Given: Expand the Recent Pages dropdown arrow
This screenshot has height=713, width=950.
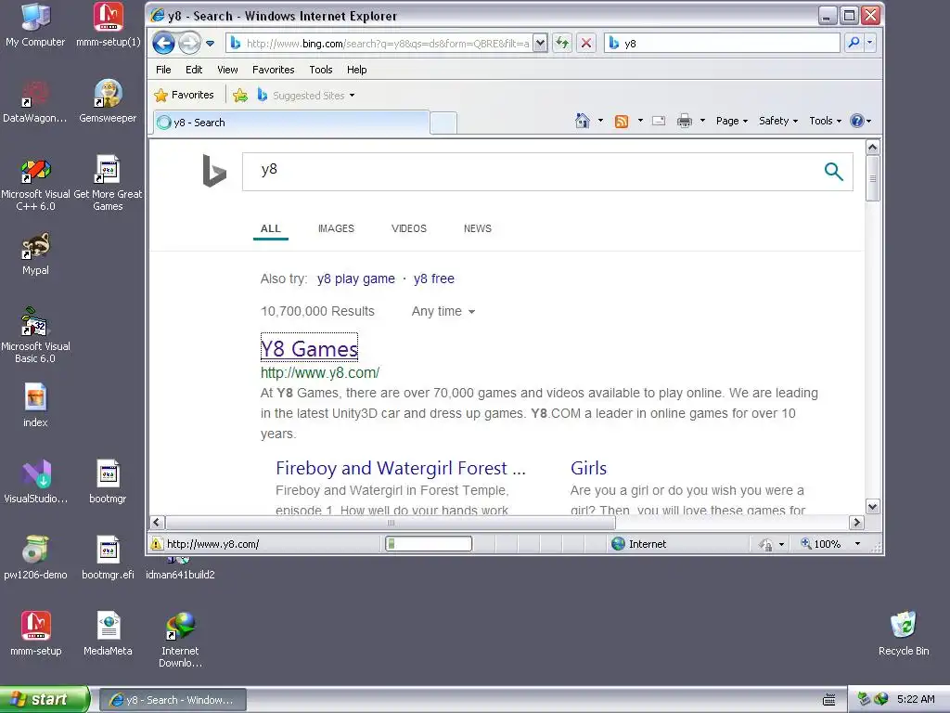Looking at the screenshot, I should [211, 44].
